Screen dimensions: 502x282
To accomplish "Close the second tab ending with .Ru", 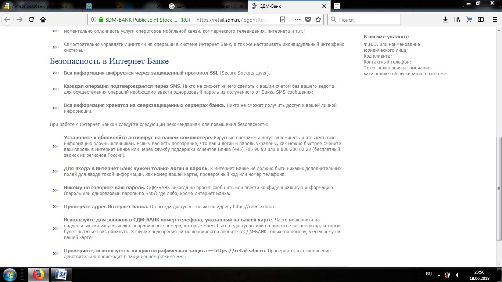I will coord(158,6).
